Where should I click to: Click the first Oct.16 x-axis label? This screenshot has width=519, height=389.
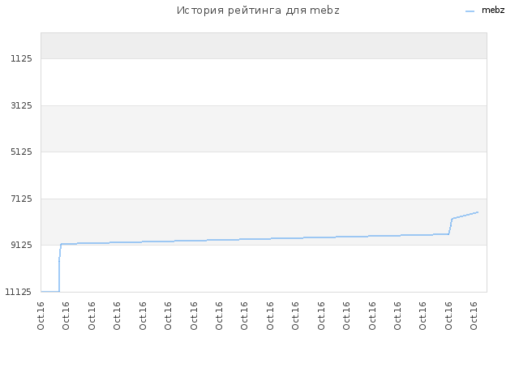[41, 315]
